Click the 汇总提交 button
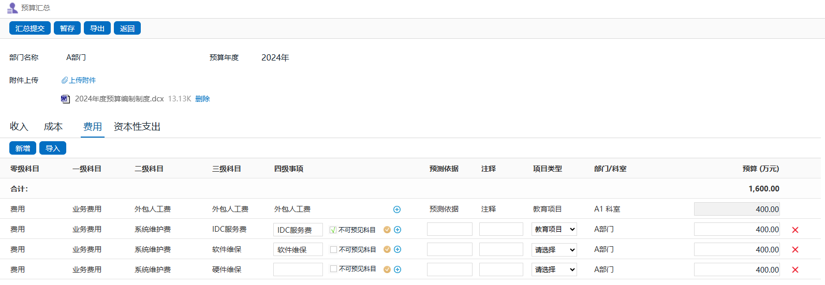This screenshot has height=285, width=825. click(x=30, y=28)
